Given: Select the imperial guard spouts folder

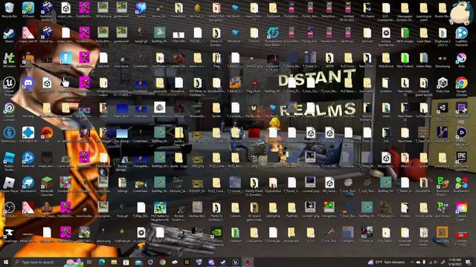Looking at the screenshot, I should coord(424,86).
